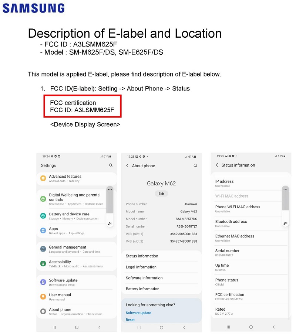
Task: Tap Battery and device care icon
Action: coord(43,216)
